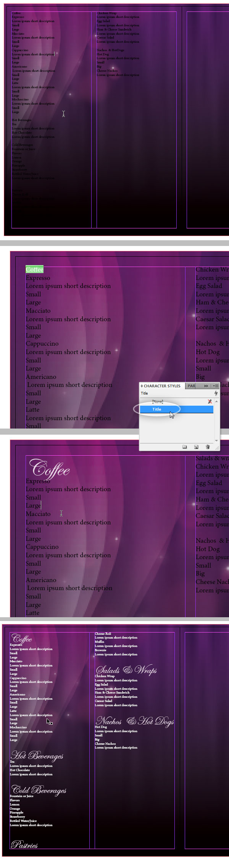Click the 'Pastries' script heading
The image size is (229, 859).
[x=24, y=844]
